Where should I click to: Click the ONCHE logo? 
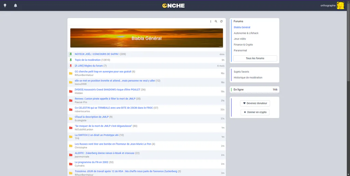click(x=173, y=5)
